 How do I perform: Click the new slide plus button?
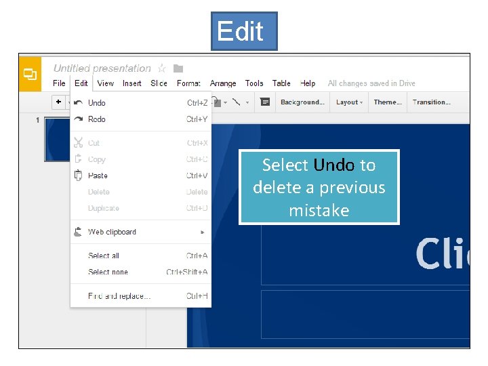pos(58,102)
